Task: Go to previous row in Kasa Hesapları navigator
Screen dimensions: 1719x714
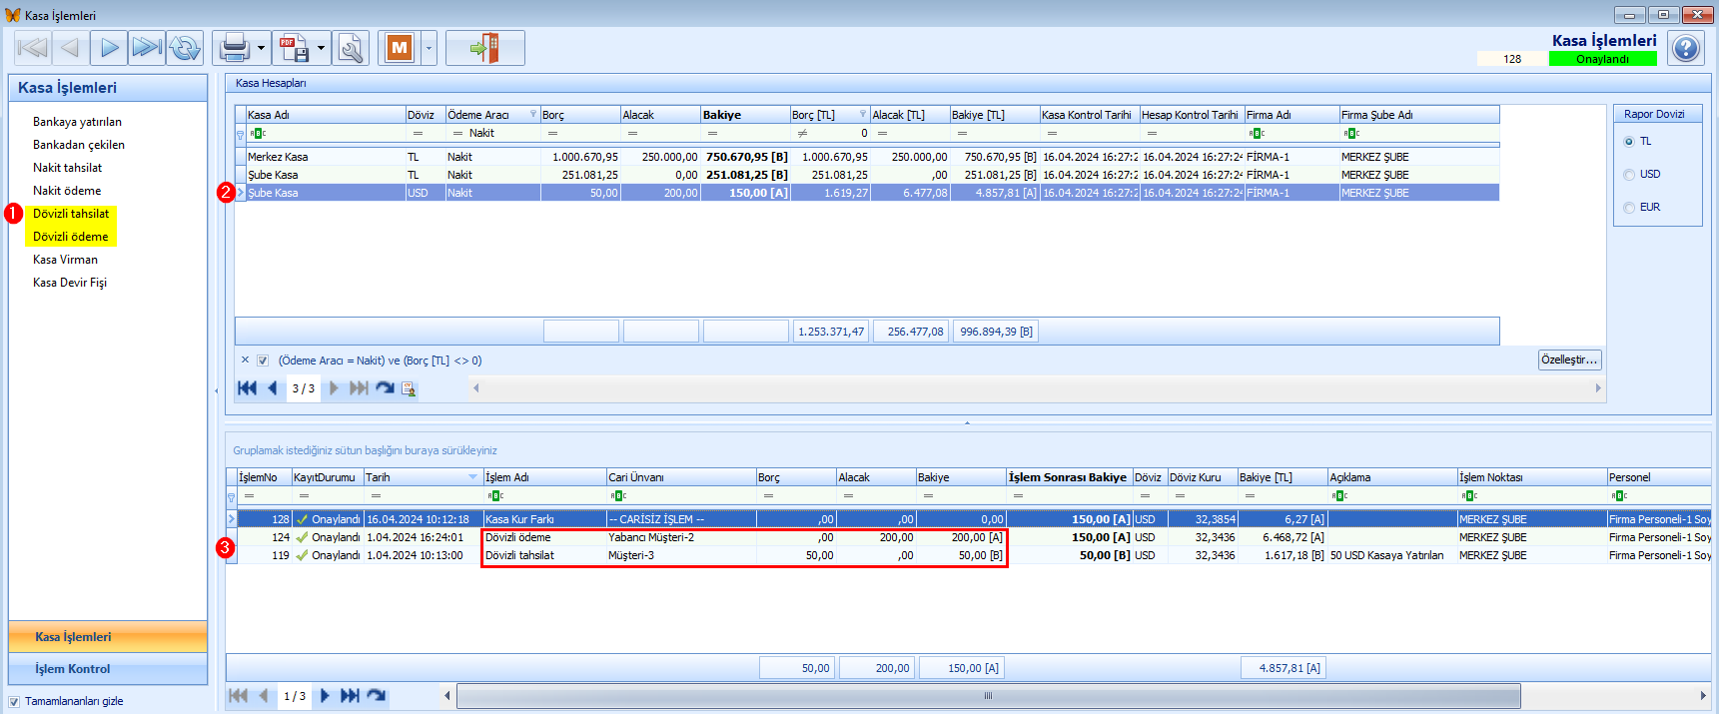Action: (x=272, y=388)
